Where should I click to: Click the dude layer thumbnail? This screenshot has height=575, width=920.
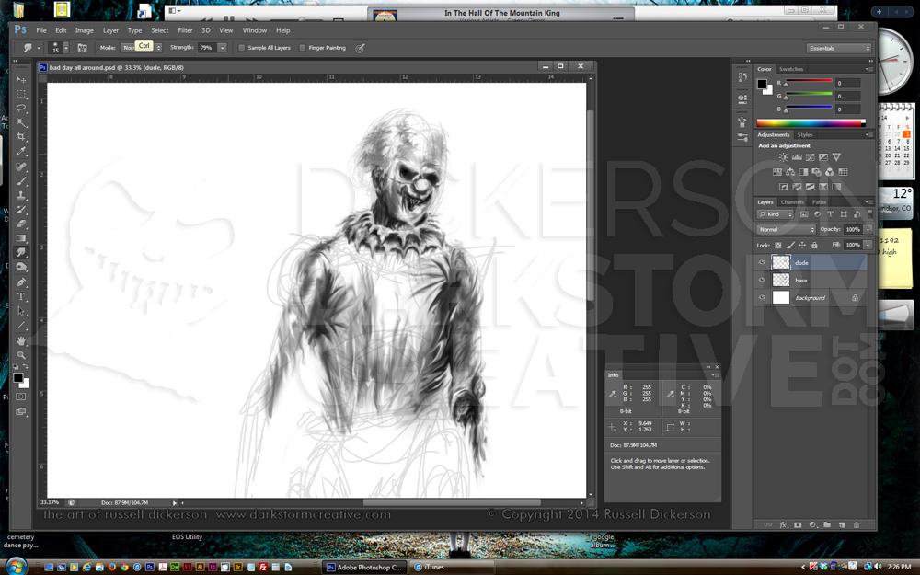point(780,263)
